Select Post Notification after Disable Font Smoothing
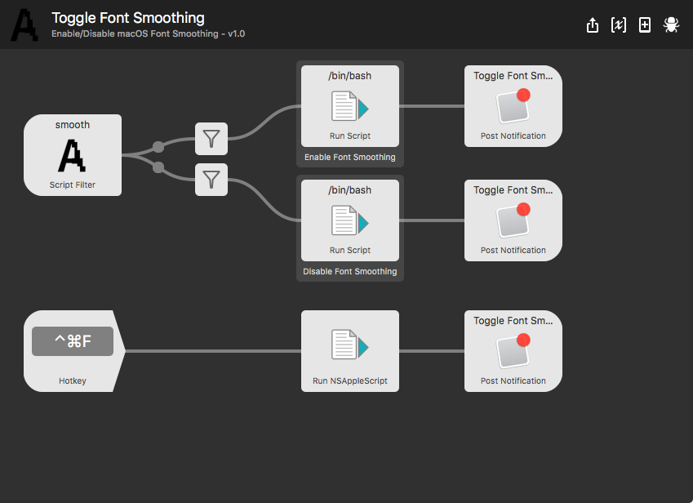This screenshot has height=503, width=693. pyautogui.click(x=513, y=220)
